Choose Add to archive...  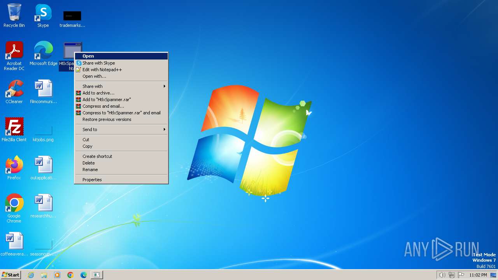click(x=121, y=93)
